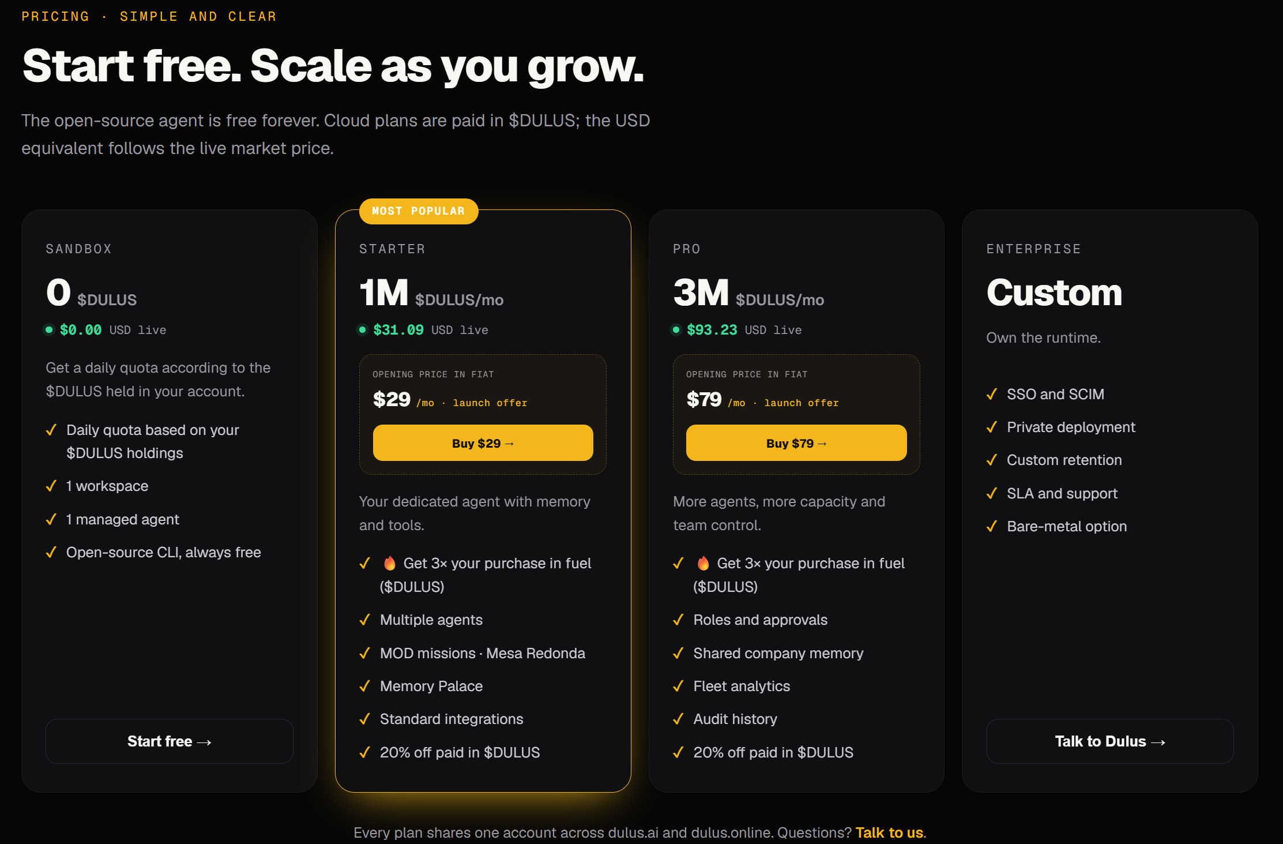Image resolution: width=1283 pixels, height=844 pixels.
Task: Click the Start free button
Action: pyautogui.click(x=169, y=741)
